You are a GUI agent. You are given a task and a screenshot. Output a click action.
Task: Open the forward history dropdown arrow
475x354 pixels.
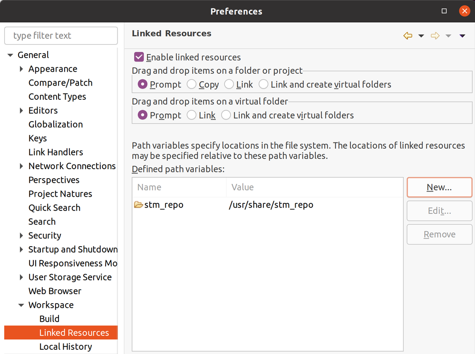pos(448,36)
